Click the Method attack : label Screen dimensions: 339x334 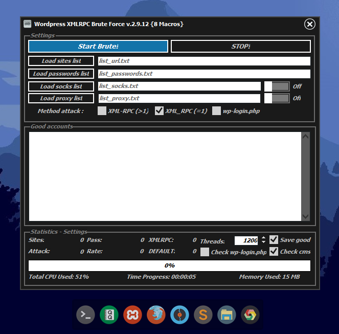click(61, 111)
